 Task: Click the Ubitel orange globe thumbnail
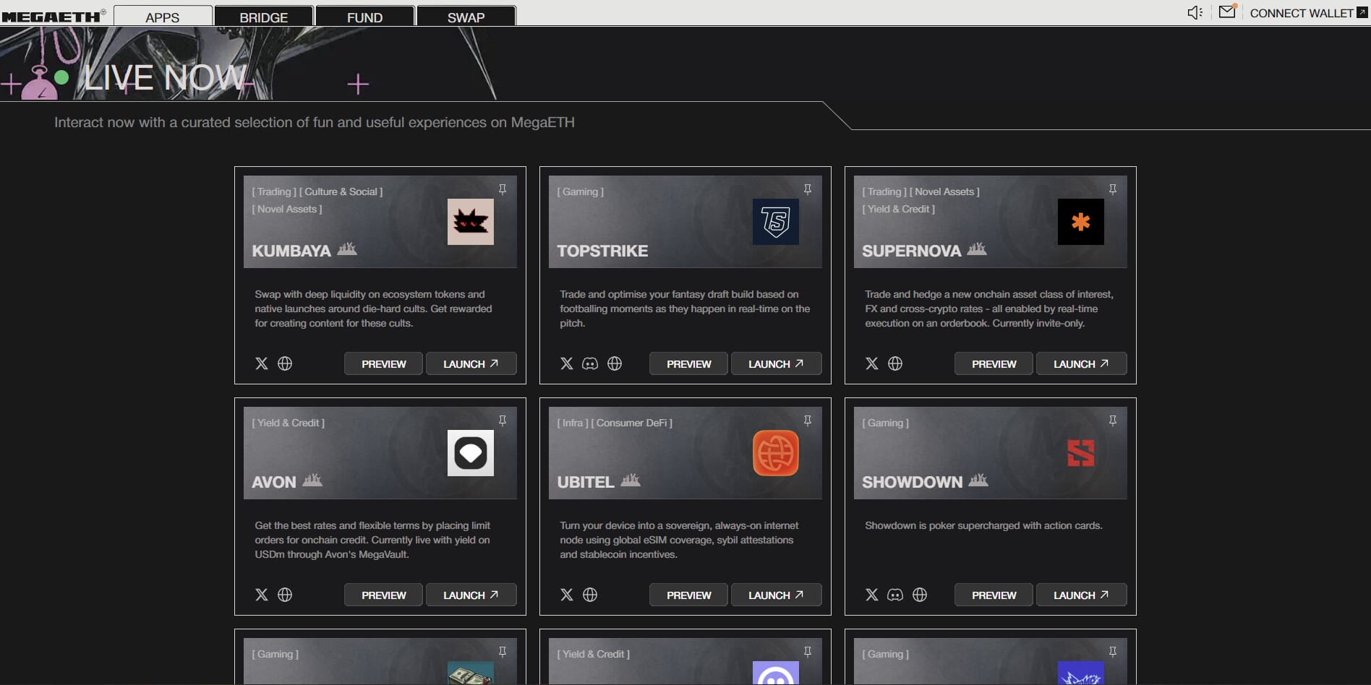(x=775, y=453)
